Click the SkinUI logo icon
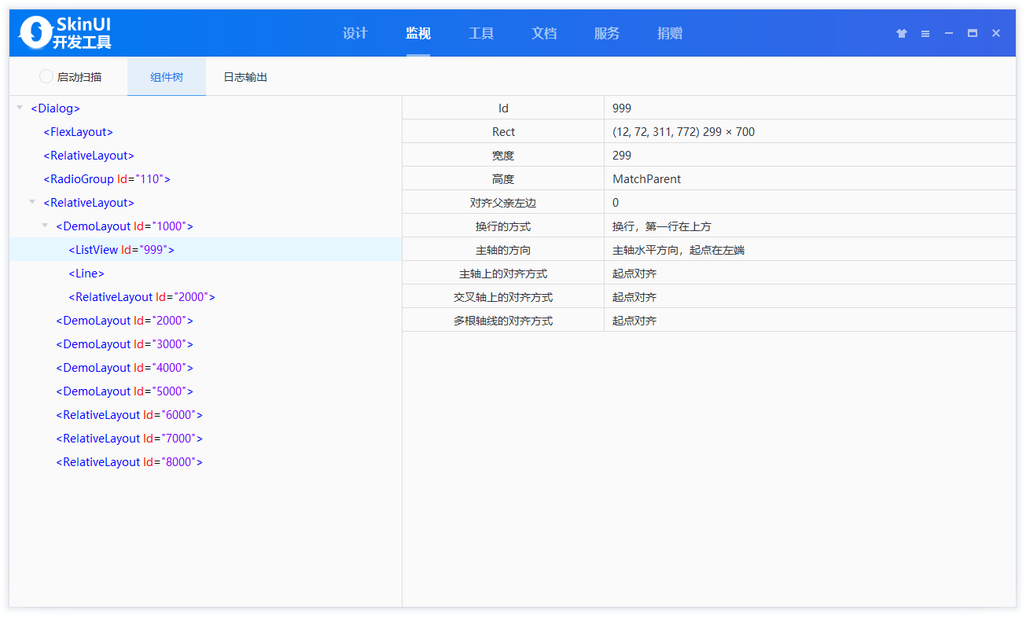This screenshot has width=1026, height=617. point(35,32)
